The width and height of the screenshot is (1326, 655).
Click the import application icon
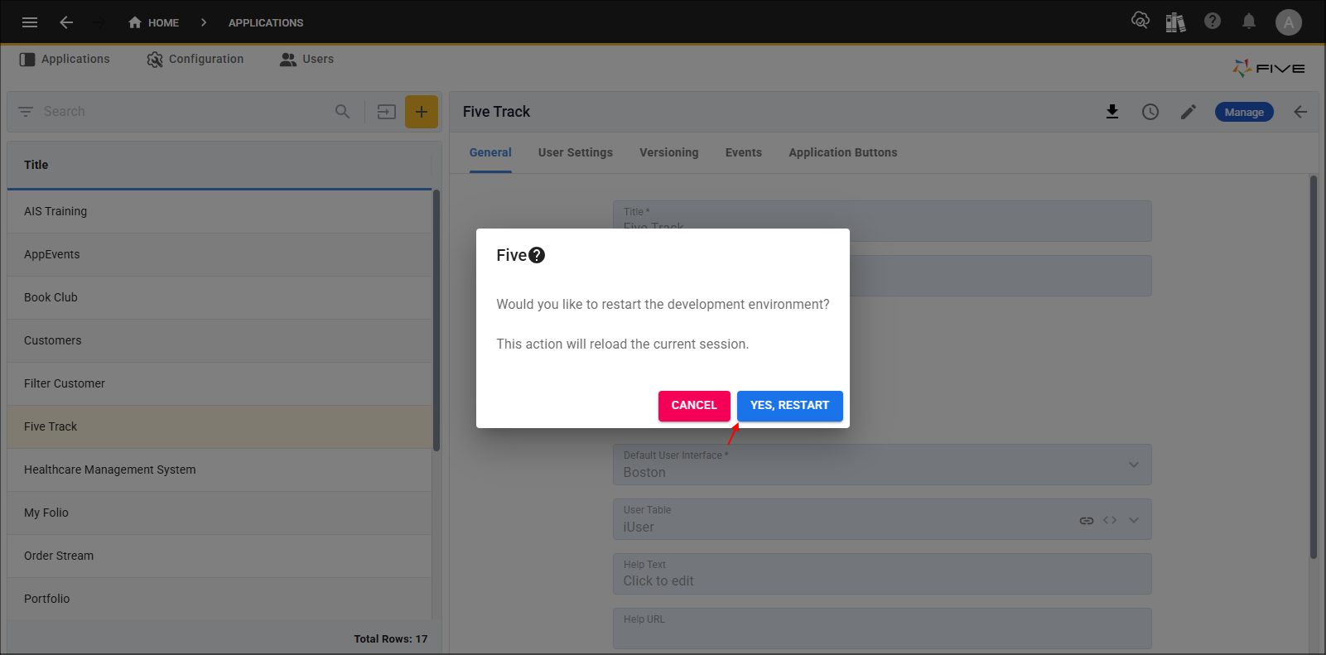pyautogui.click(x=387, y=112)
